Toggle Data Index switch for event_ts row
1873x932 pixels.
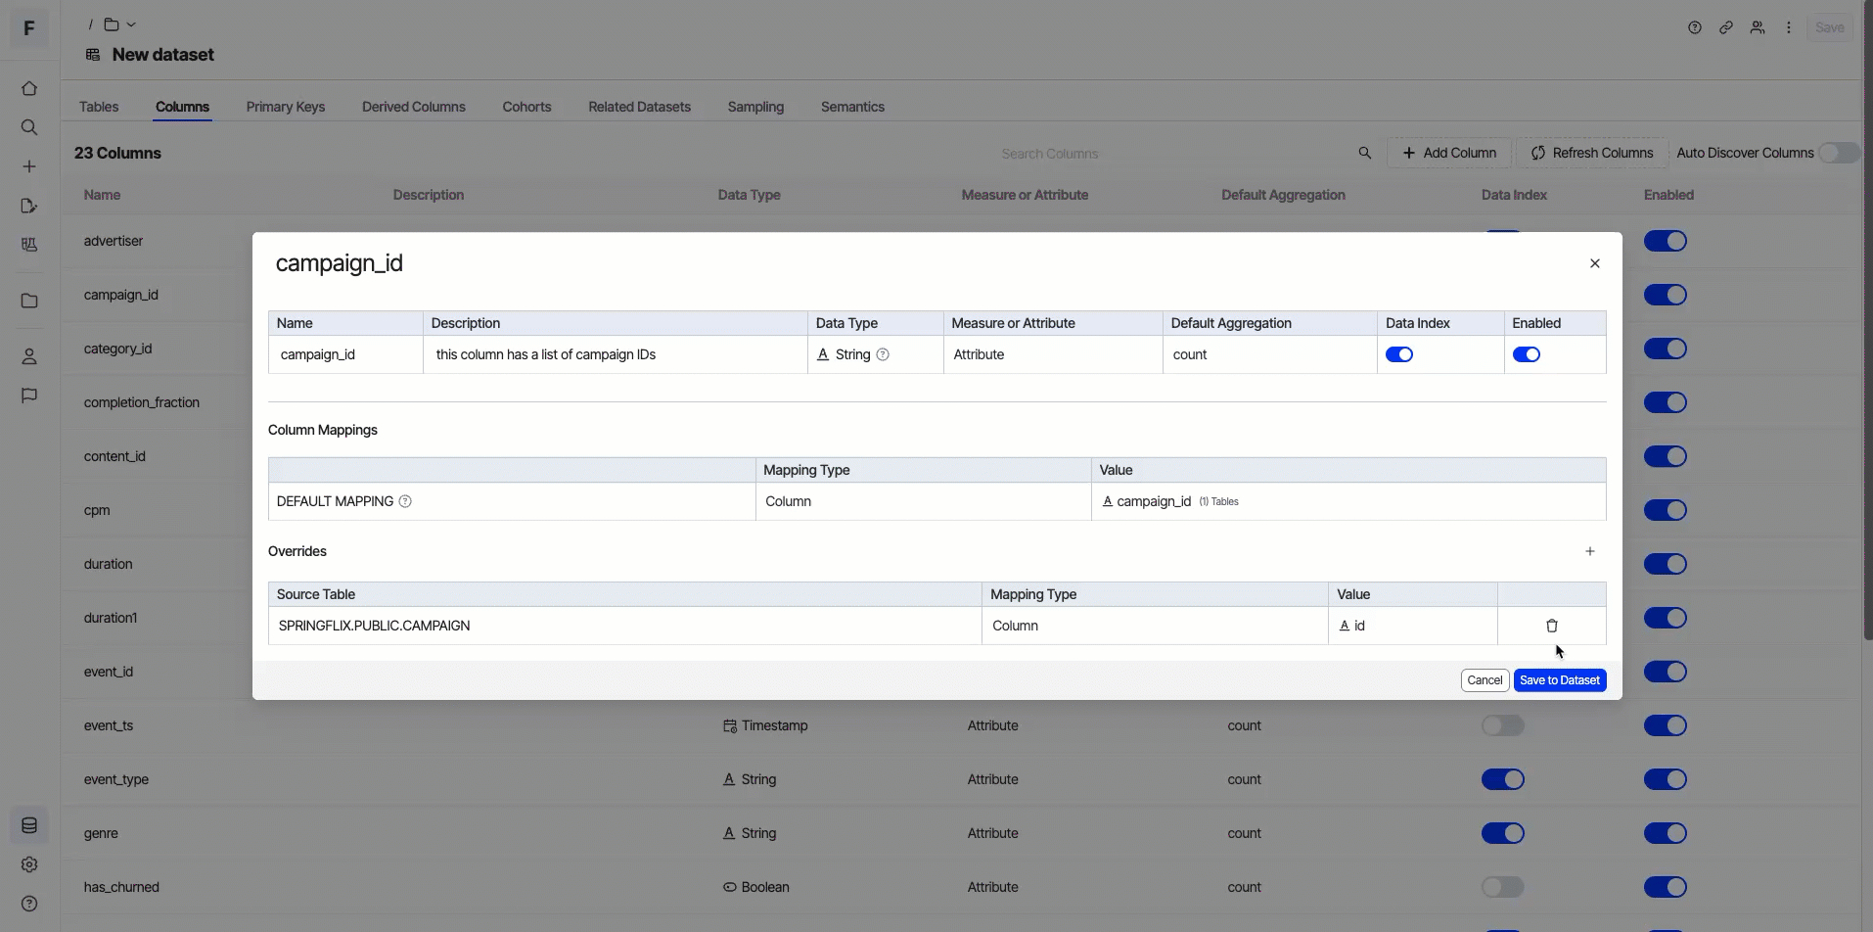click(1503, 725)
